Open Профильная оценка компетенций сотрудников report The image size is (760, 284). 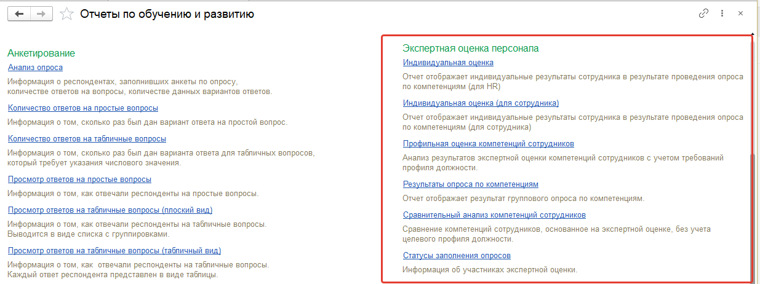click(489, 144)
